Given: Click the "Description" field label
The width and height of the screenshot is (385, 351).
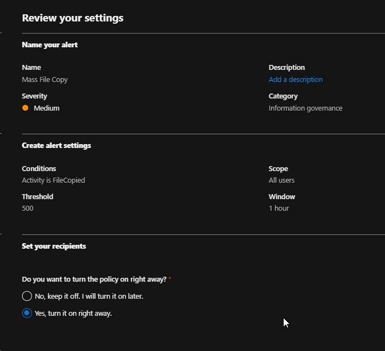Looking at the screenshot, I should [286, 68].
